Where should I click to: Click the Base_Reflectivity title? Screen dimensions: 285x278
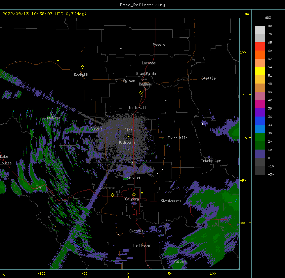click(142, 5)
